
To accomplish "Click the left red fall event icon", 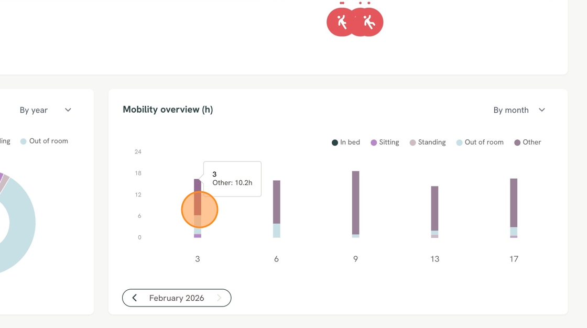I will (340, 22).
